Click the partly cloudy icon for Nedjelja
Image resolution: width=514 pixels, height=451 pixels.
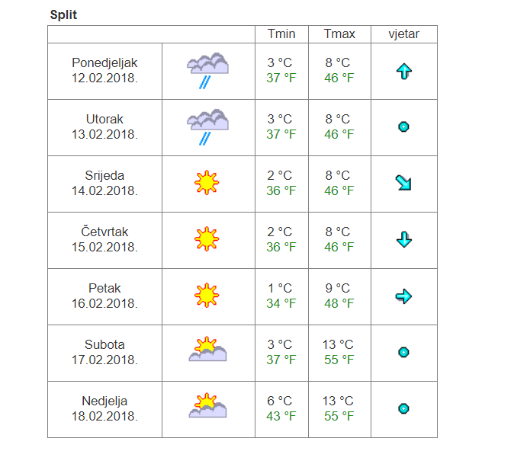[207, 406]
